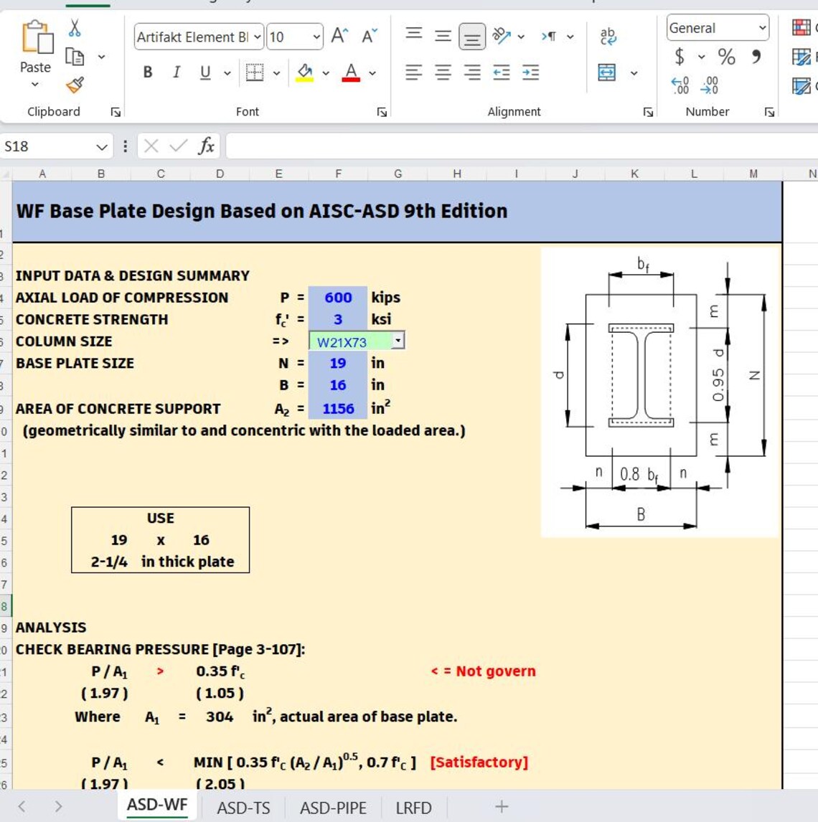This screenshot has width=818, height=822.
Task: Apply red font color
Action: 351,72
